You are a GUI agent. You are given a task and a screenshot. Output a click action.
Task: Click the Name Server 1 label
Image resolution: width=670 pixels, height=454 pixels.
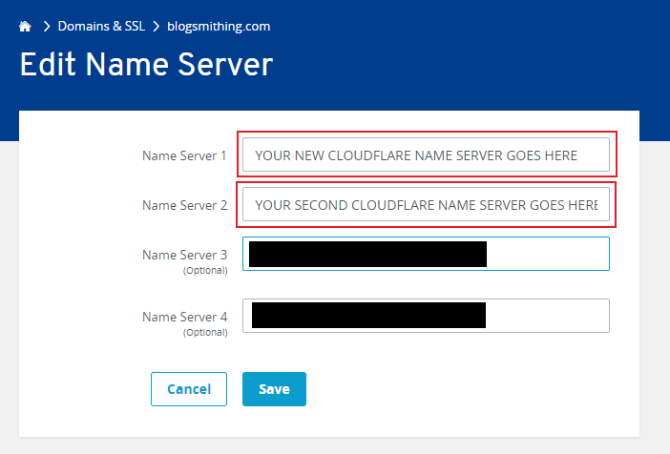pos(184,155)
